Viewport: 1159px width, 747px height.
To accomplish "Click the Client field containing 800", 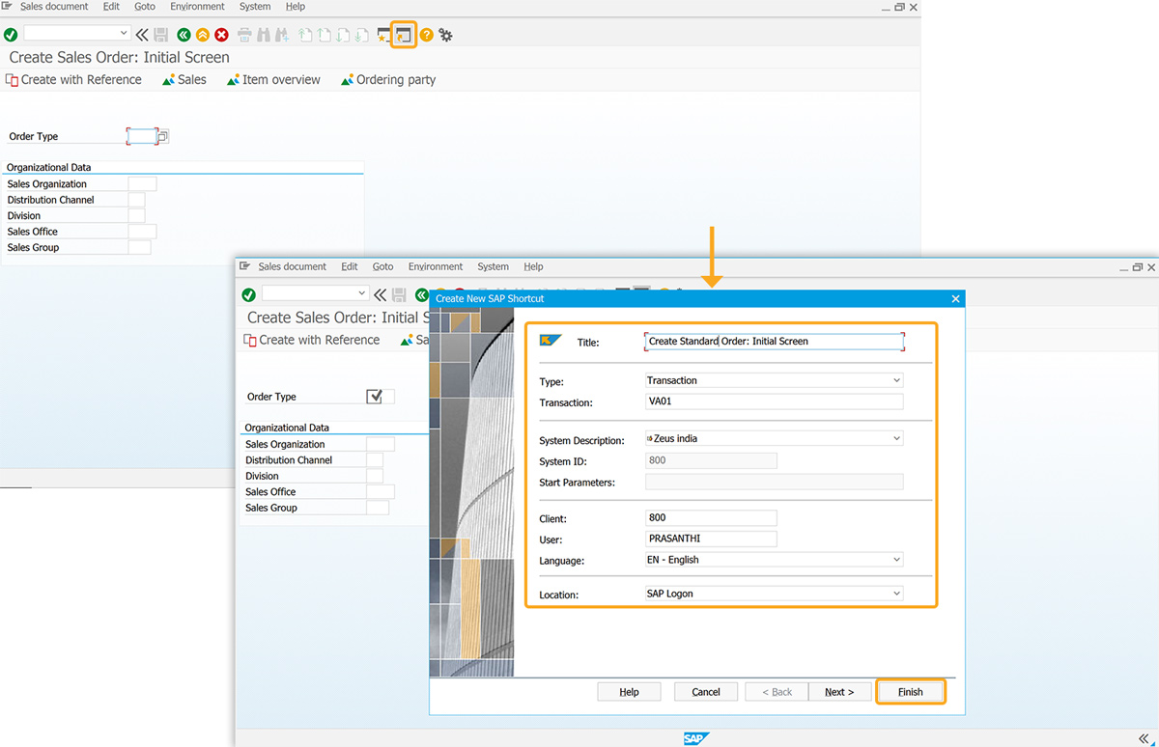I will (711, 518).
